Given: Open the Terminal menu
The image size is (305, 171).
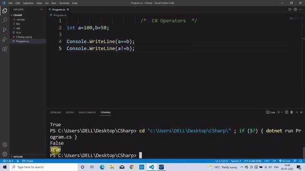Looking at the screenshot, I should [64, 3].
